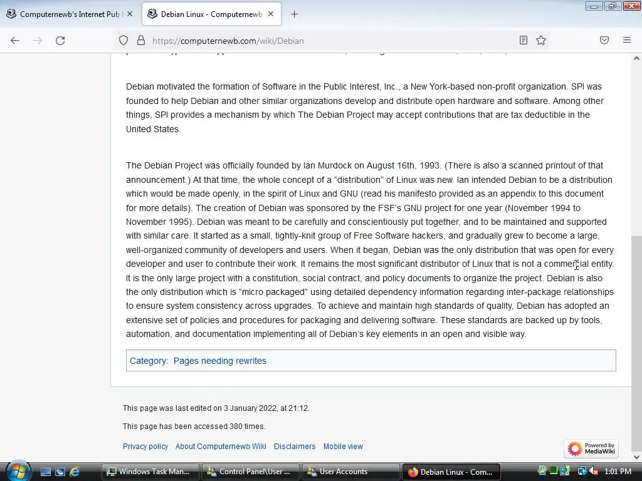Screen dimensions: 642x481
Task: Launch Internet Explorer from quick launch
Action: tap(75, 472)
